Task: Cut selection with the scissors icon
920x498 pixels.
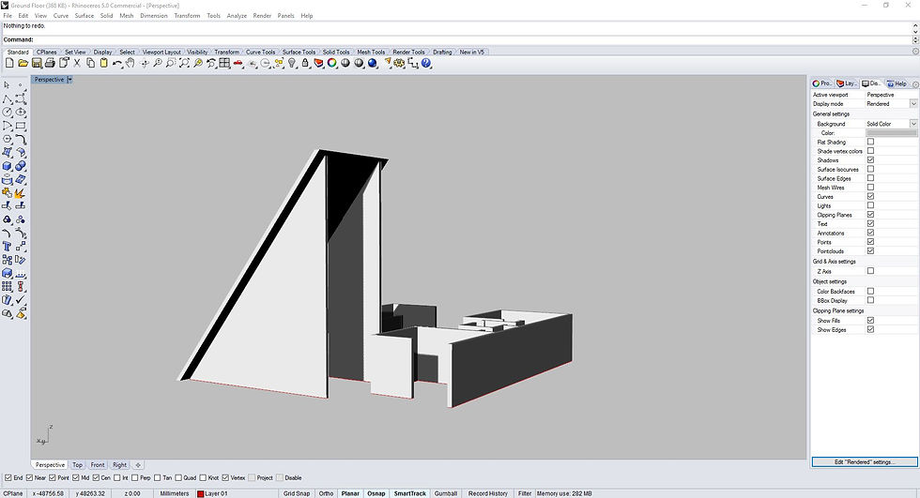Action: (x=77, y=63)
